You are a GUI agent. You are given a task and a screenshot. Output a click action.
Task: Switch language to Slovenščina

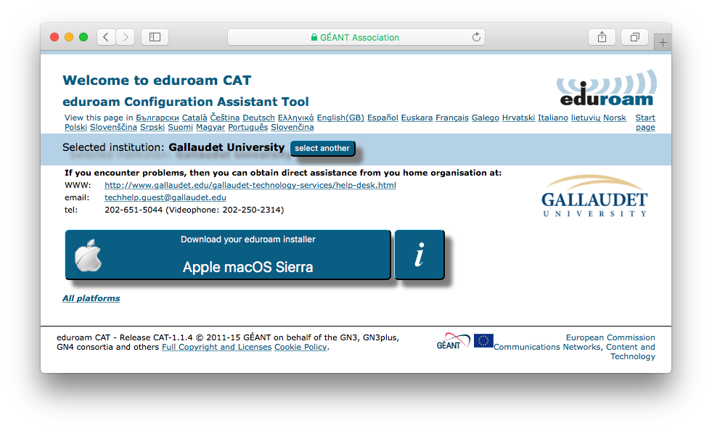tap(113, 127)
